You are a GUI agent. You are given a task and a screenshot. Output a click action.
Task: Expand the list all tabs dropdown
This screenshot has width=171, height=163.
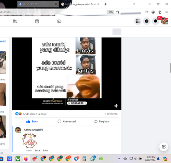[134, 4]
